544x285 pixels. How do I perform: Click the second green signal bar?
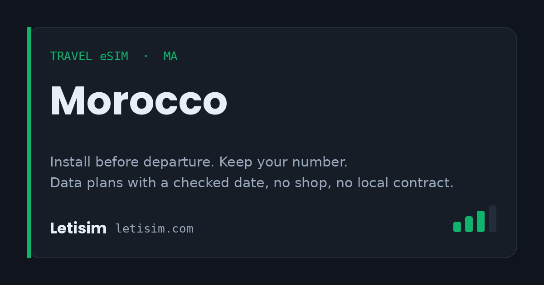469,224
